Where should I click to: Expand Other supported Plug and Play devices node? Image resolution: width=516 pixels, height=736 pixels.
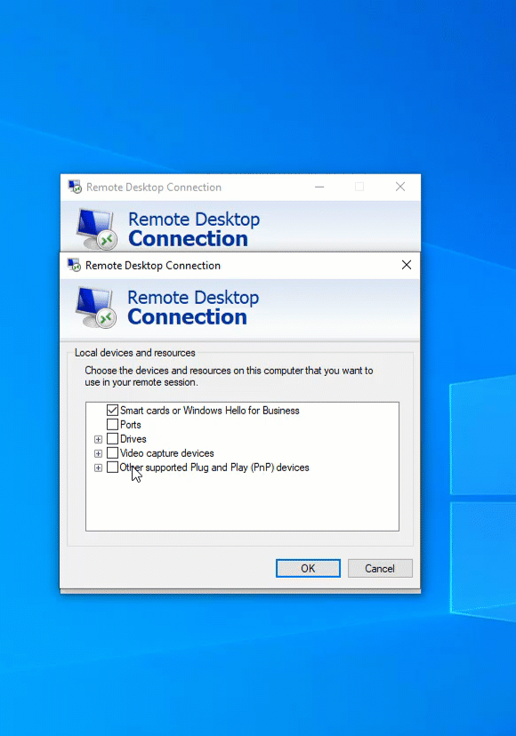coord(98,468)
